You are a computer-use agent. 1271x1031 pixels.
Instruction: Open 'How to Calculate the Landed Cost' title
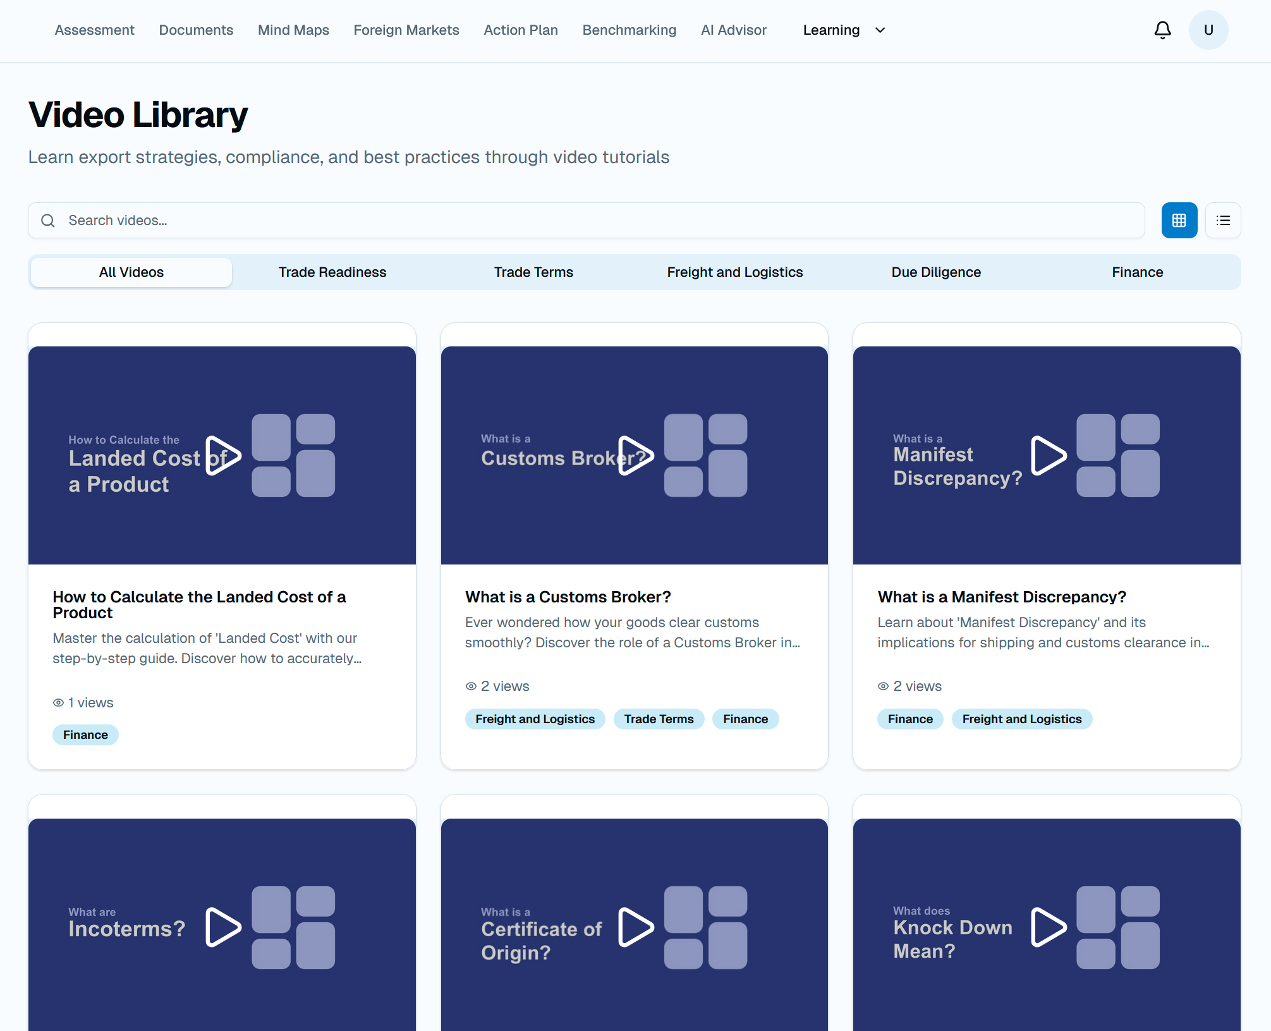tap(199, 605)
